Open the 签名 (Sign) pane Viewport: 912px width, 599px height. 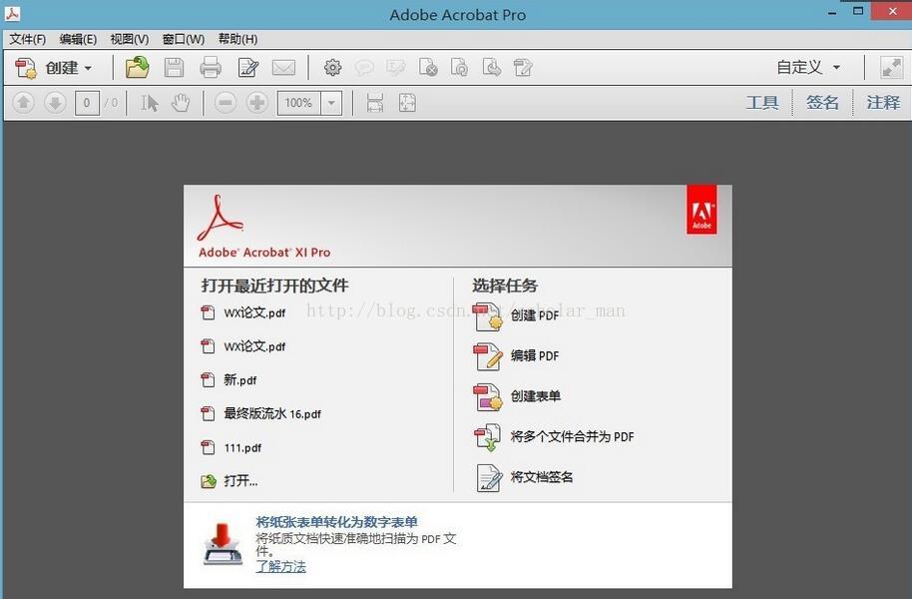tap(822, 103)
